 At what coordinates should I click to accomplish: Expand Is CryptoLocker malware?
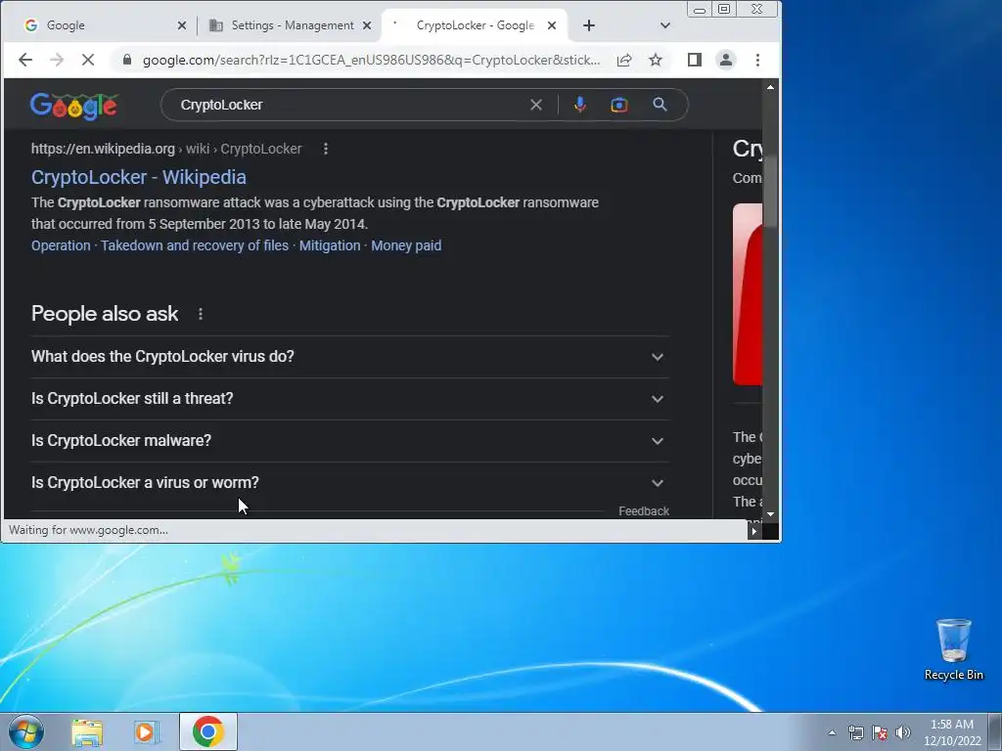tap(349, 441)
